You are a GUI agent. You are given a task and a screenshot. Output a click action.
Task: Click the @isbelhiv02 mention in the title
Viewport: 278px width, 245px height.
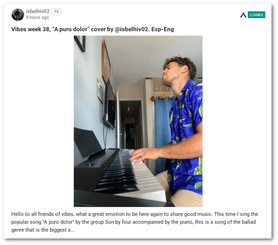(x=132, y=29)
